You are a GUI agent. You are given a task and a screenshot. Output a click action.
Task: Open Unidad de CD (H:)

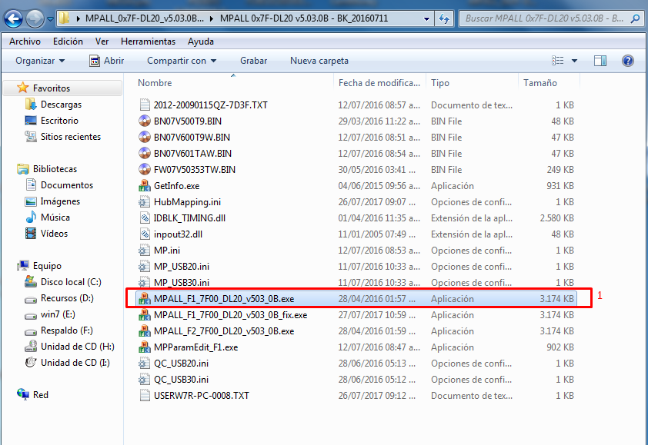(x=77, y=347)
